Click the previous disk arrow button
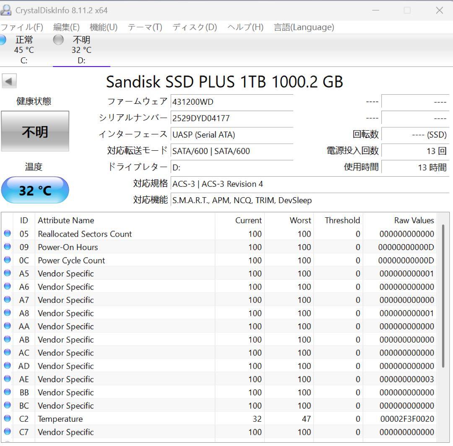This screenshot has height=446, width=453. tap(9, 81)
